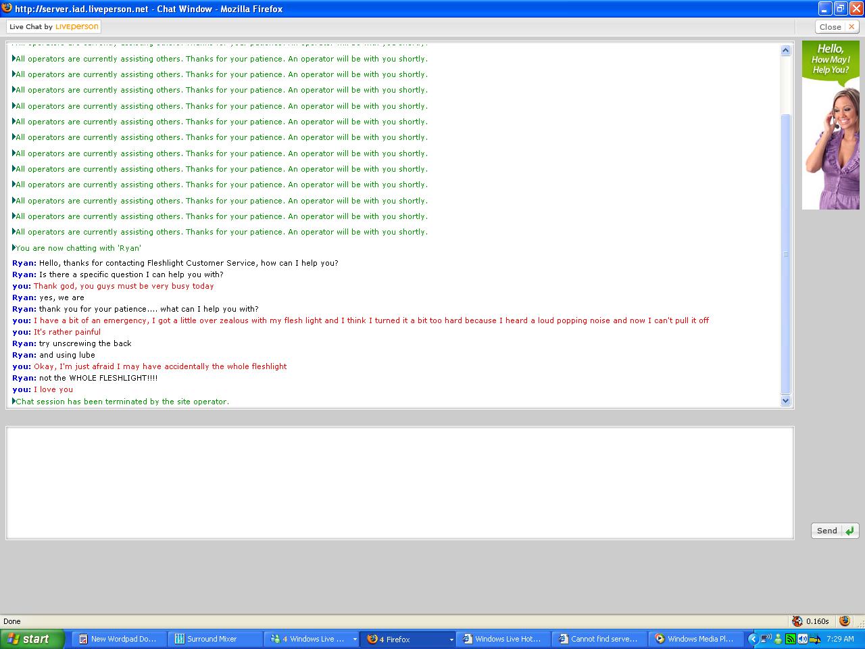Click the Firefox icon in the status bar
This screenshot has height=649, width=865.
(x=844, y=621)
